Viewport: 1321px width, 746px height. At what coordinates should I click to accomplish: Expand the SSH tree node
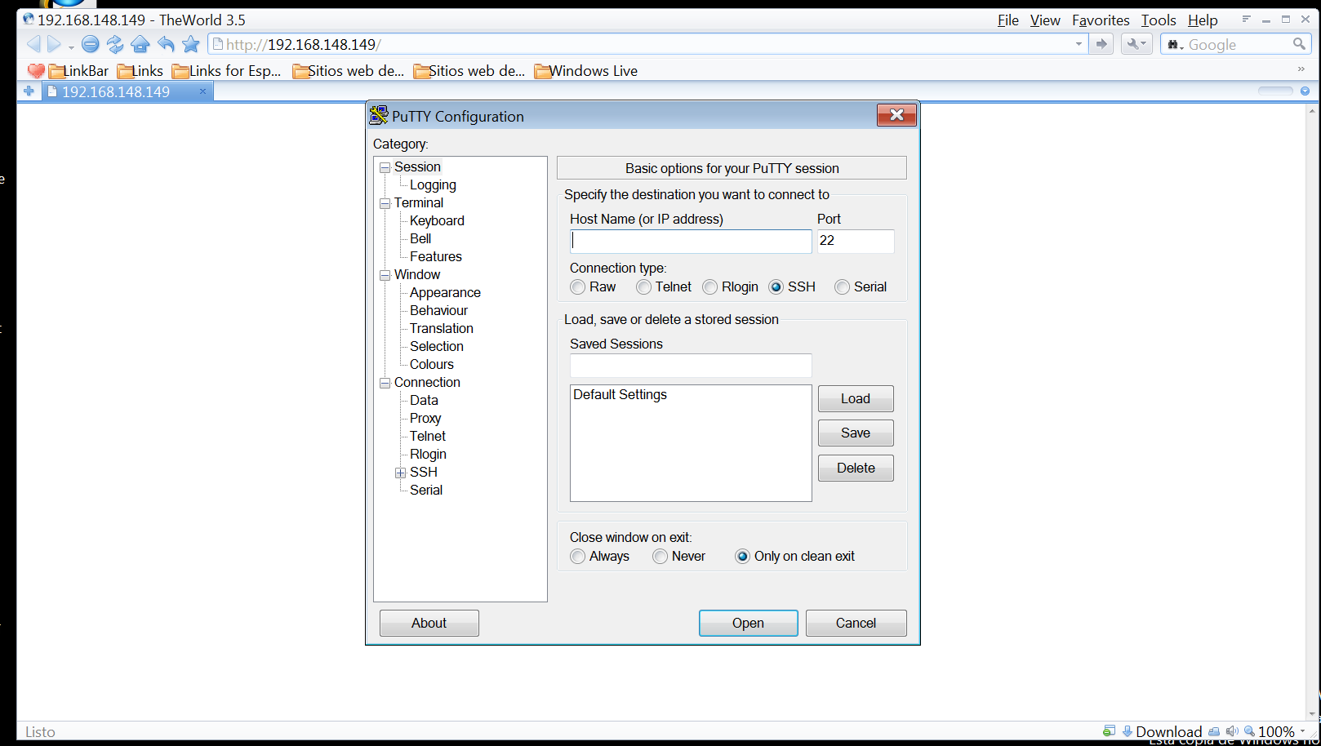(400, 473)
